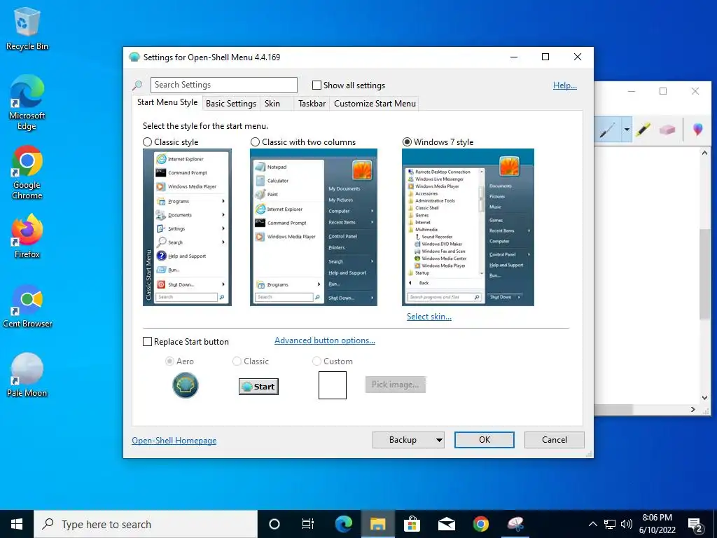Expand the Backup dropdown arrow
717x538 pixels.
[439, 440]
